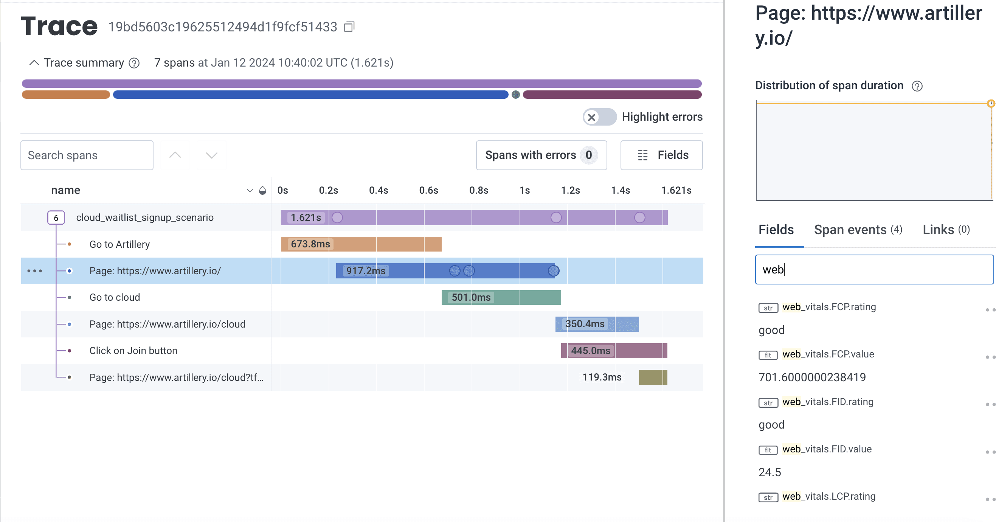The image size is (996, 522).
Task: Click the orange bar in trace summary
Action: (x=66, y=94)
